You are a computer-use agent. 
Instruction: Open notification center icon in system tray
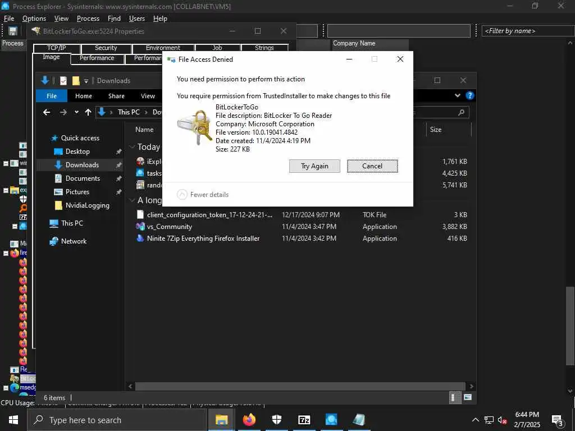pyautogui.click(x=558, y=420)
